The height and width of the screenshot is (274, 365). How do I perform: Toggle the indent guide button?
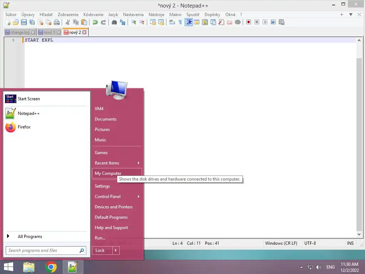tap(189, 22)
